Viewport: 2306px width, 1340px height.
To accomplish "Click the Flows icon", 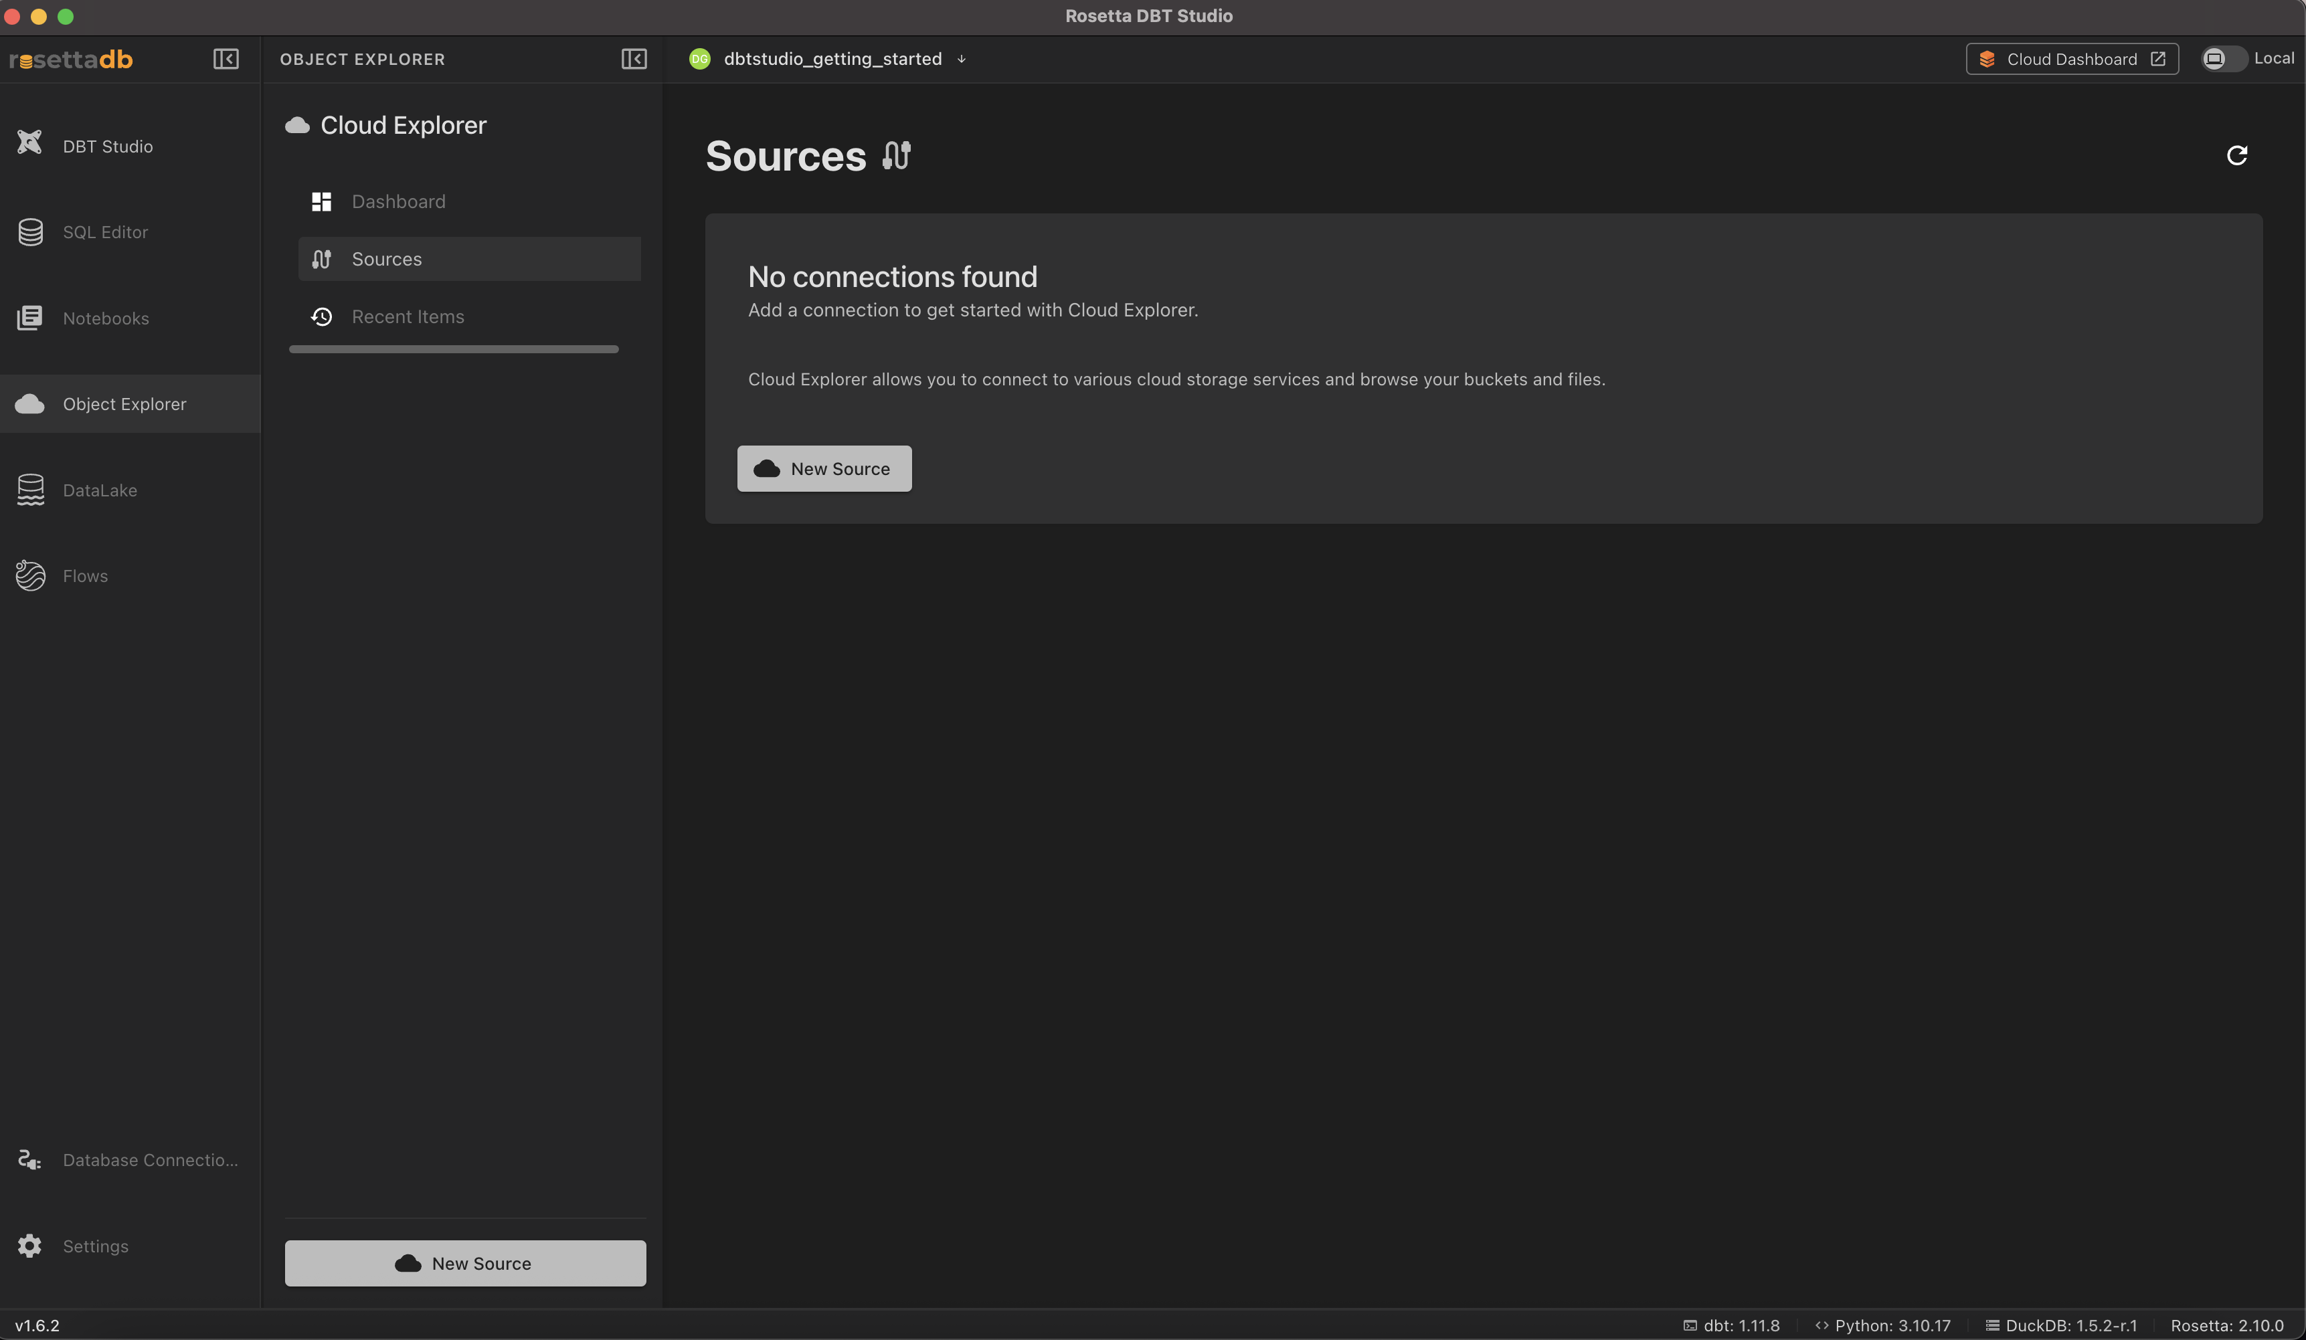I will click(x=30, y=575).
